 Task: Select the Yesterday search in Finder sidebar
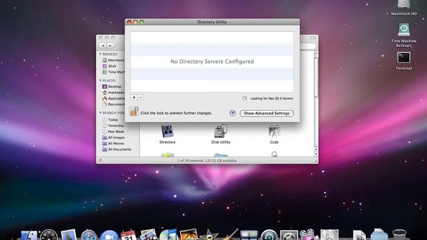pyautogui.click(x=113, y=126)
